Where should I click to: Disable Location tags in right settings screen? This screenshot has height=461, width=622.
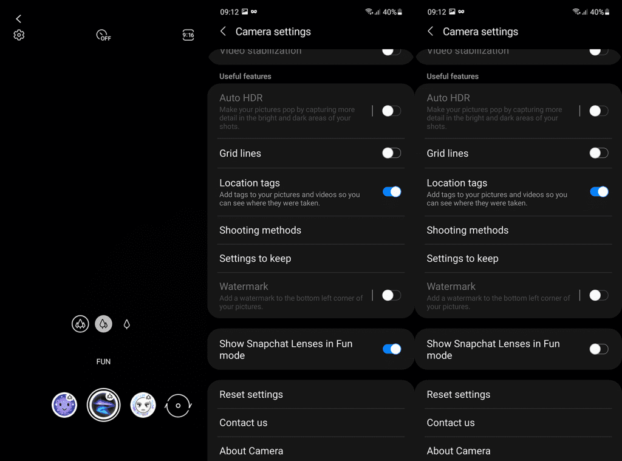(598, 192)
